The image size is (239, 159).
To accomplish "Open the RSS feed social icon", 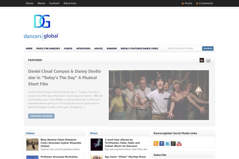I will click(156, 143).
